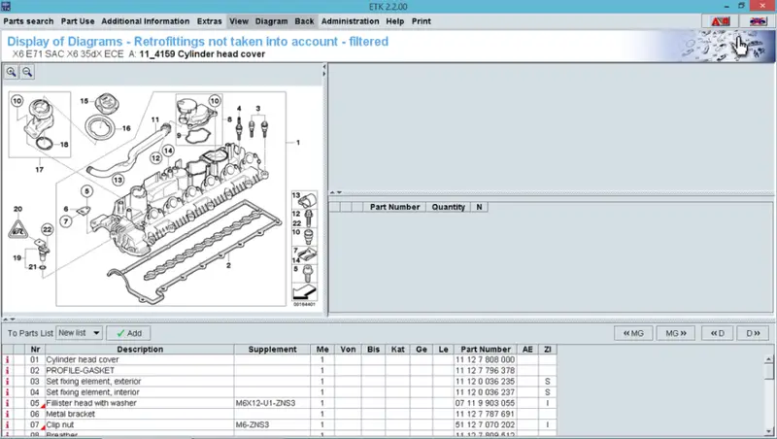Zoom out of the parts diagram

27,72
